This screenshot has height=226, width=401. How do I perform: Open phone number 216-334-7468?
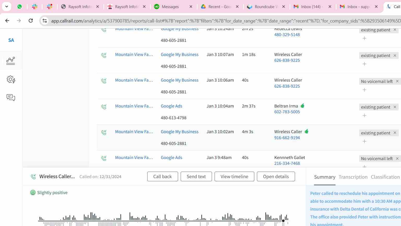coord(287,163)
